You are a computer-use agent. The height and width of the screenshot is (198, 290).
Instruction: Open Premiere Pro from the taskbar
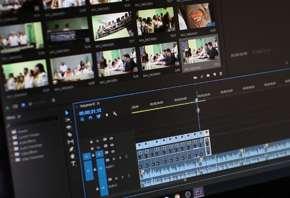[x=198, y=192]
